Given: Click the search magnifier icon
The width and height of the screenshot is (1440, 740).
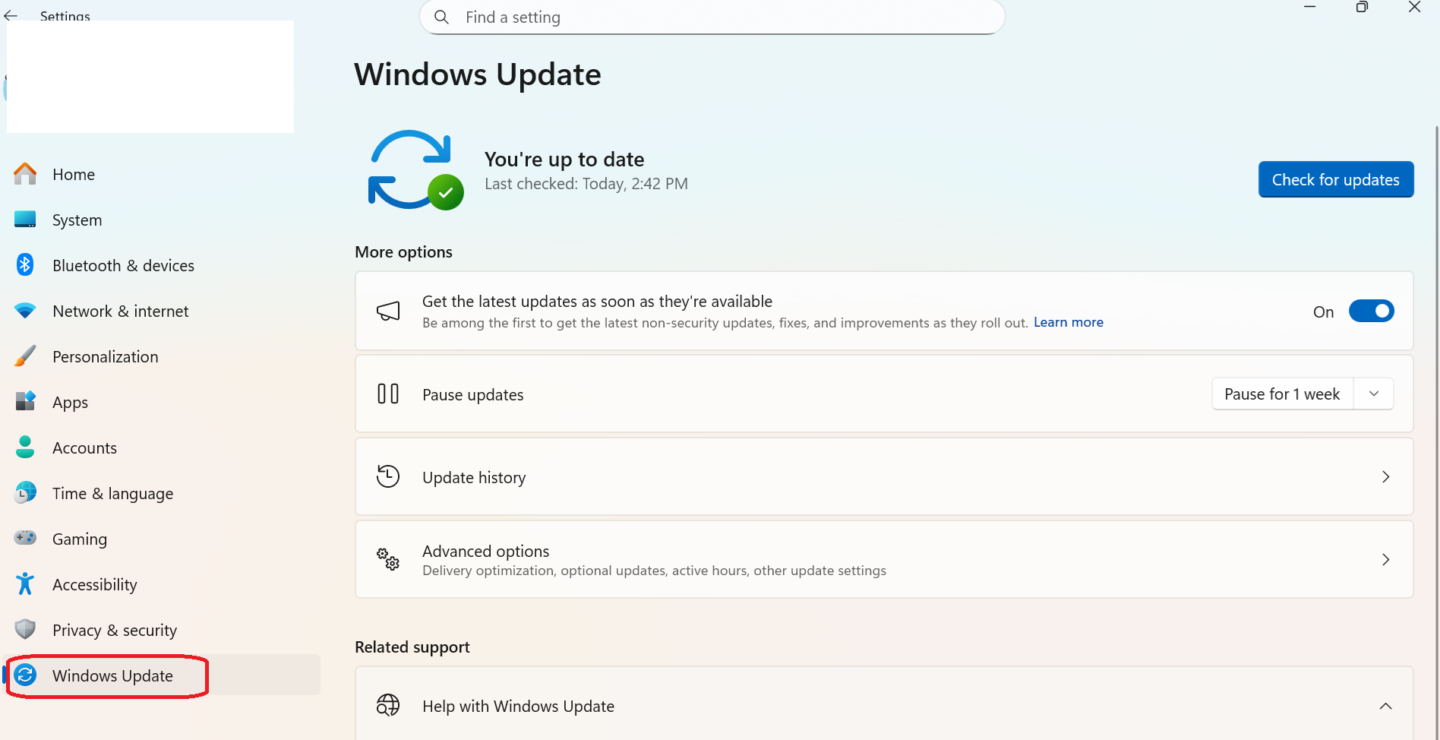Looking at the screenshot, I should tap(441, 17).
